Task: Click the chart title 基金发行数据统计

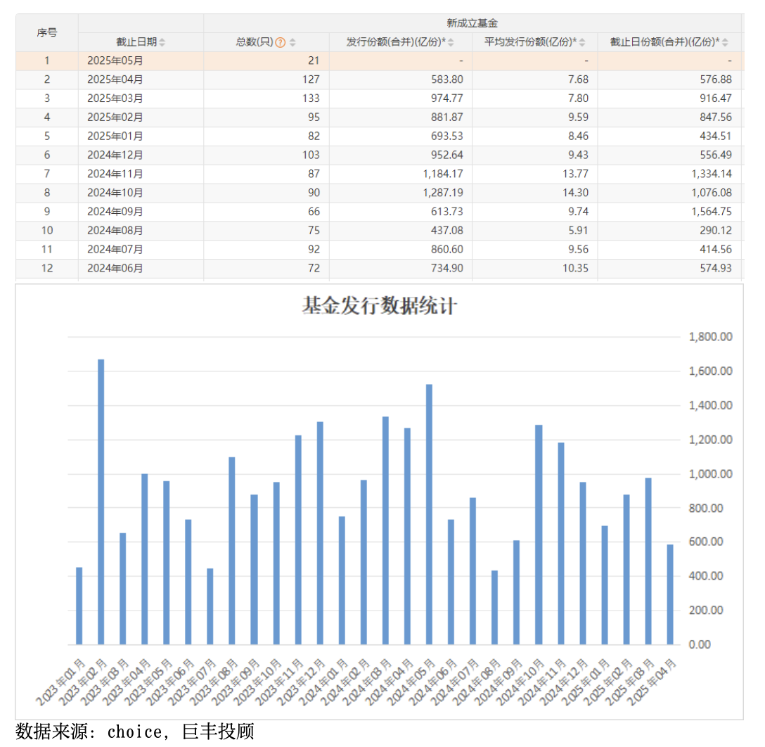Action: pyautogui.click(x=380, y=306)
